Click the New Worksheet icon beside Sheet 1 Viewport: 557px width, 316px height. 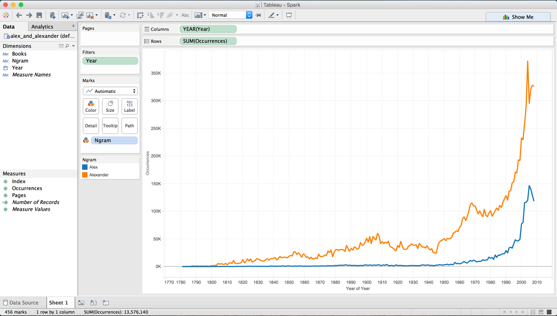(x=81, y=303)
